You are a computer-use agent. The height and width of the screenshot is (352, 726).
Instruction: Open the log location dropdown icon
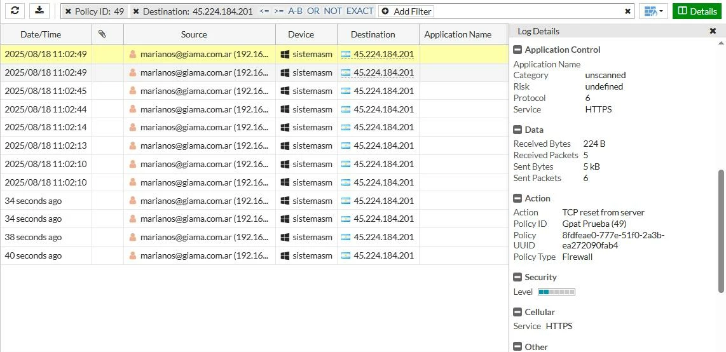click(x=653, y=11)
